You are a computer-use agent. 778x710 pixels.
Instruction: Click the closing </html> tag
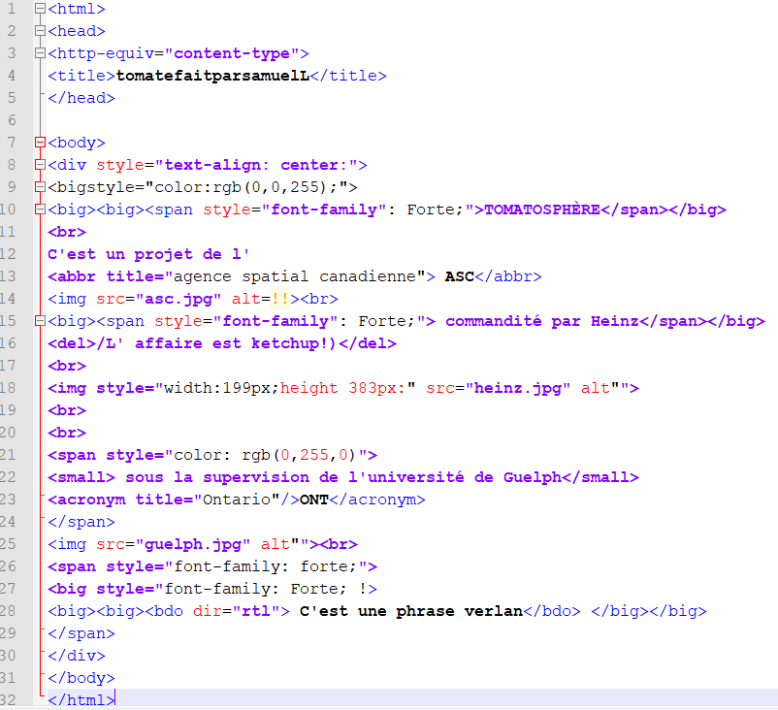(81, 700)
